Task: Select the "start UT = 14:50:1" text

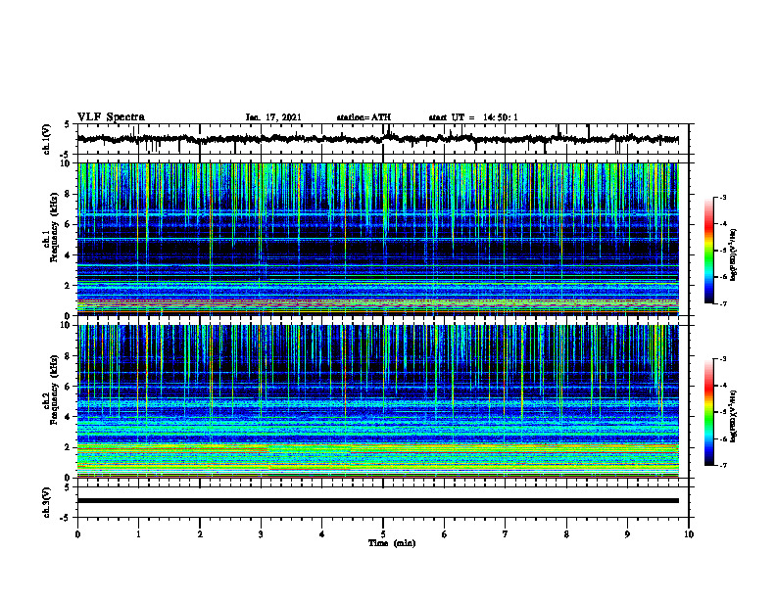Action: pyautogui.click(x=473, y=117)
